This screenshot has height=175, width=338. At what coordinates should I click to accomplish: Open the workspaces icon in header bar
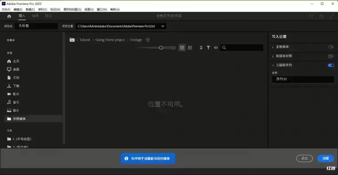(x=311, y=16)
